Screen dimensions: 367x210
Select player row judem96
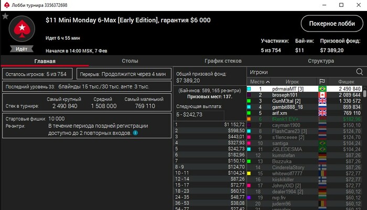pos(305,204)
